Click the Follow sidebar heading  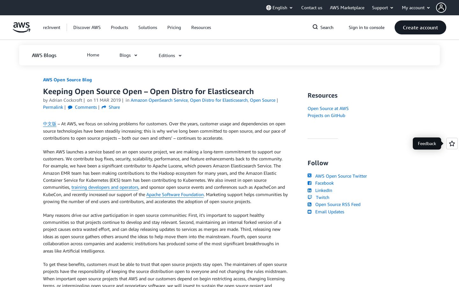(318, 163)
